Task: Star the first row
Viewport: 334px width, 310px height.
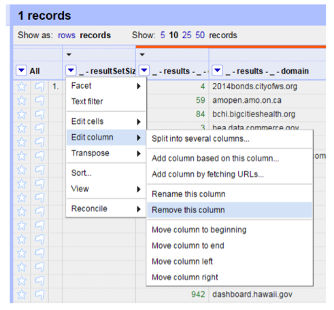Action: click(x=22, y=87)
